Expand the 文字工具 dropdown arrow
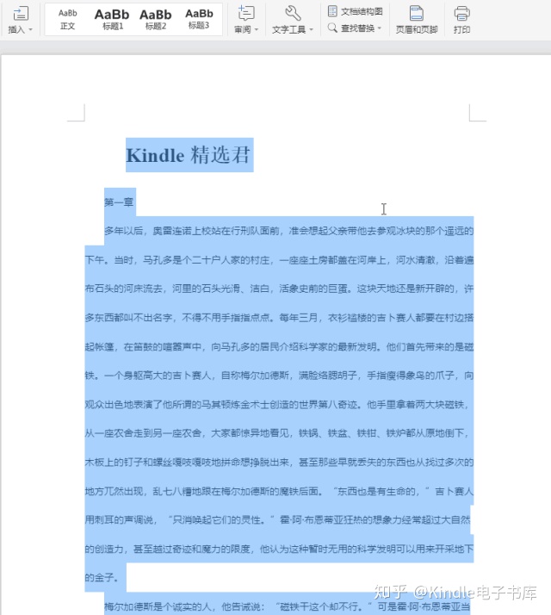This screenshot has width=551, height=615. tap(312, 30)
